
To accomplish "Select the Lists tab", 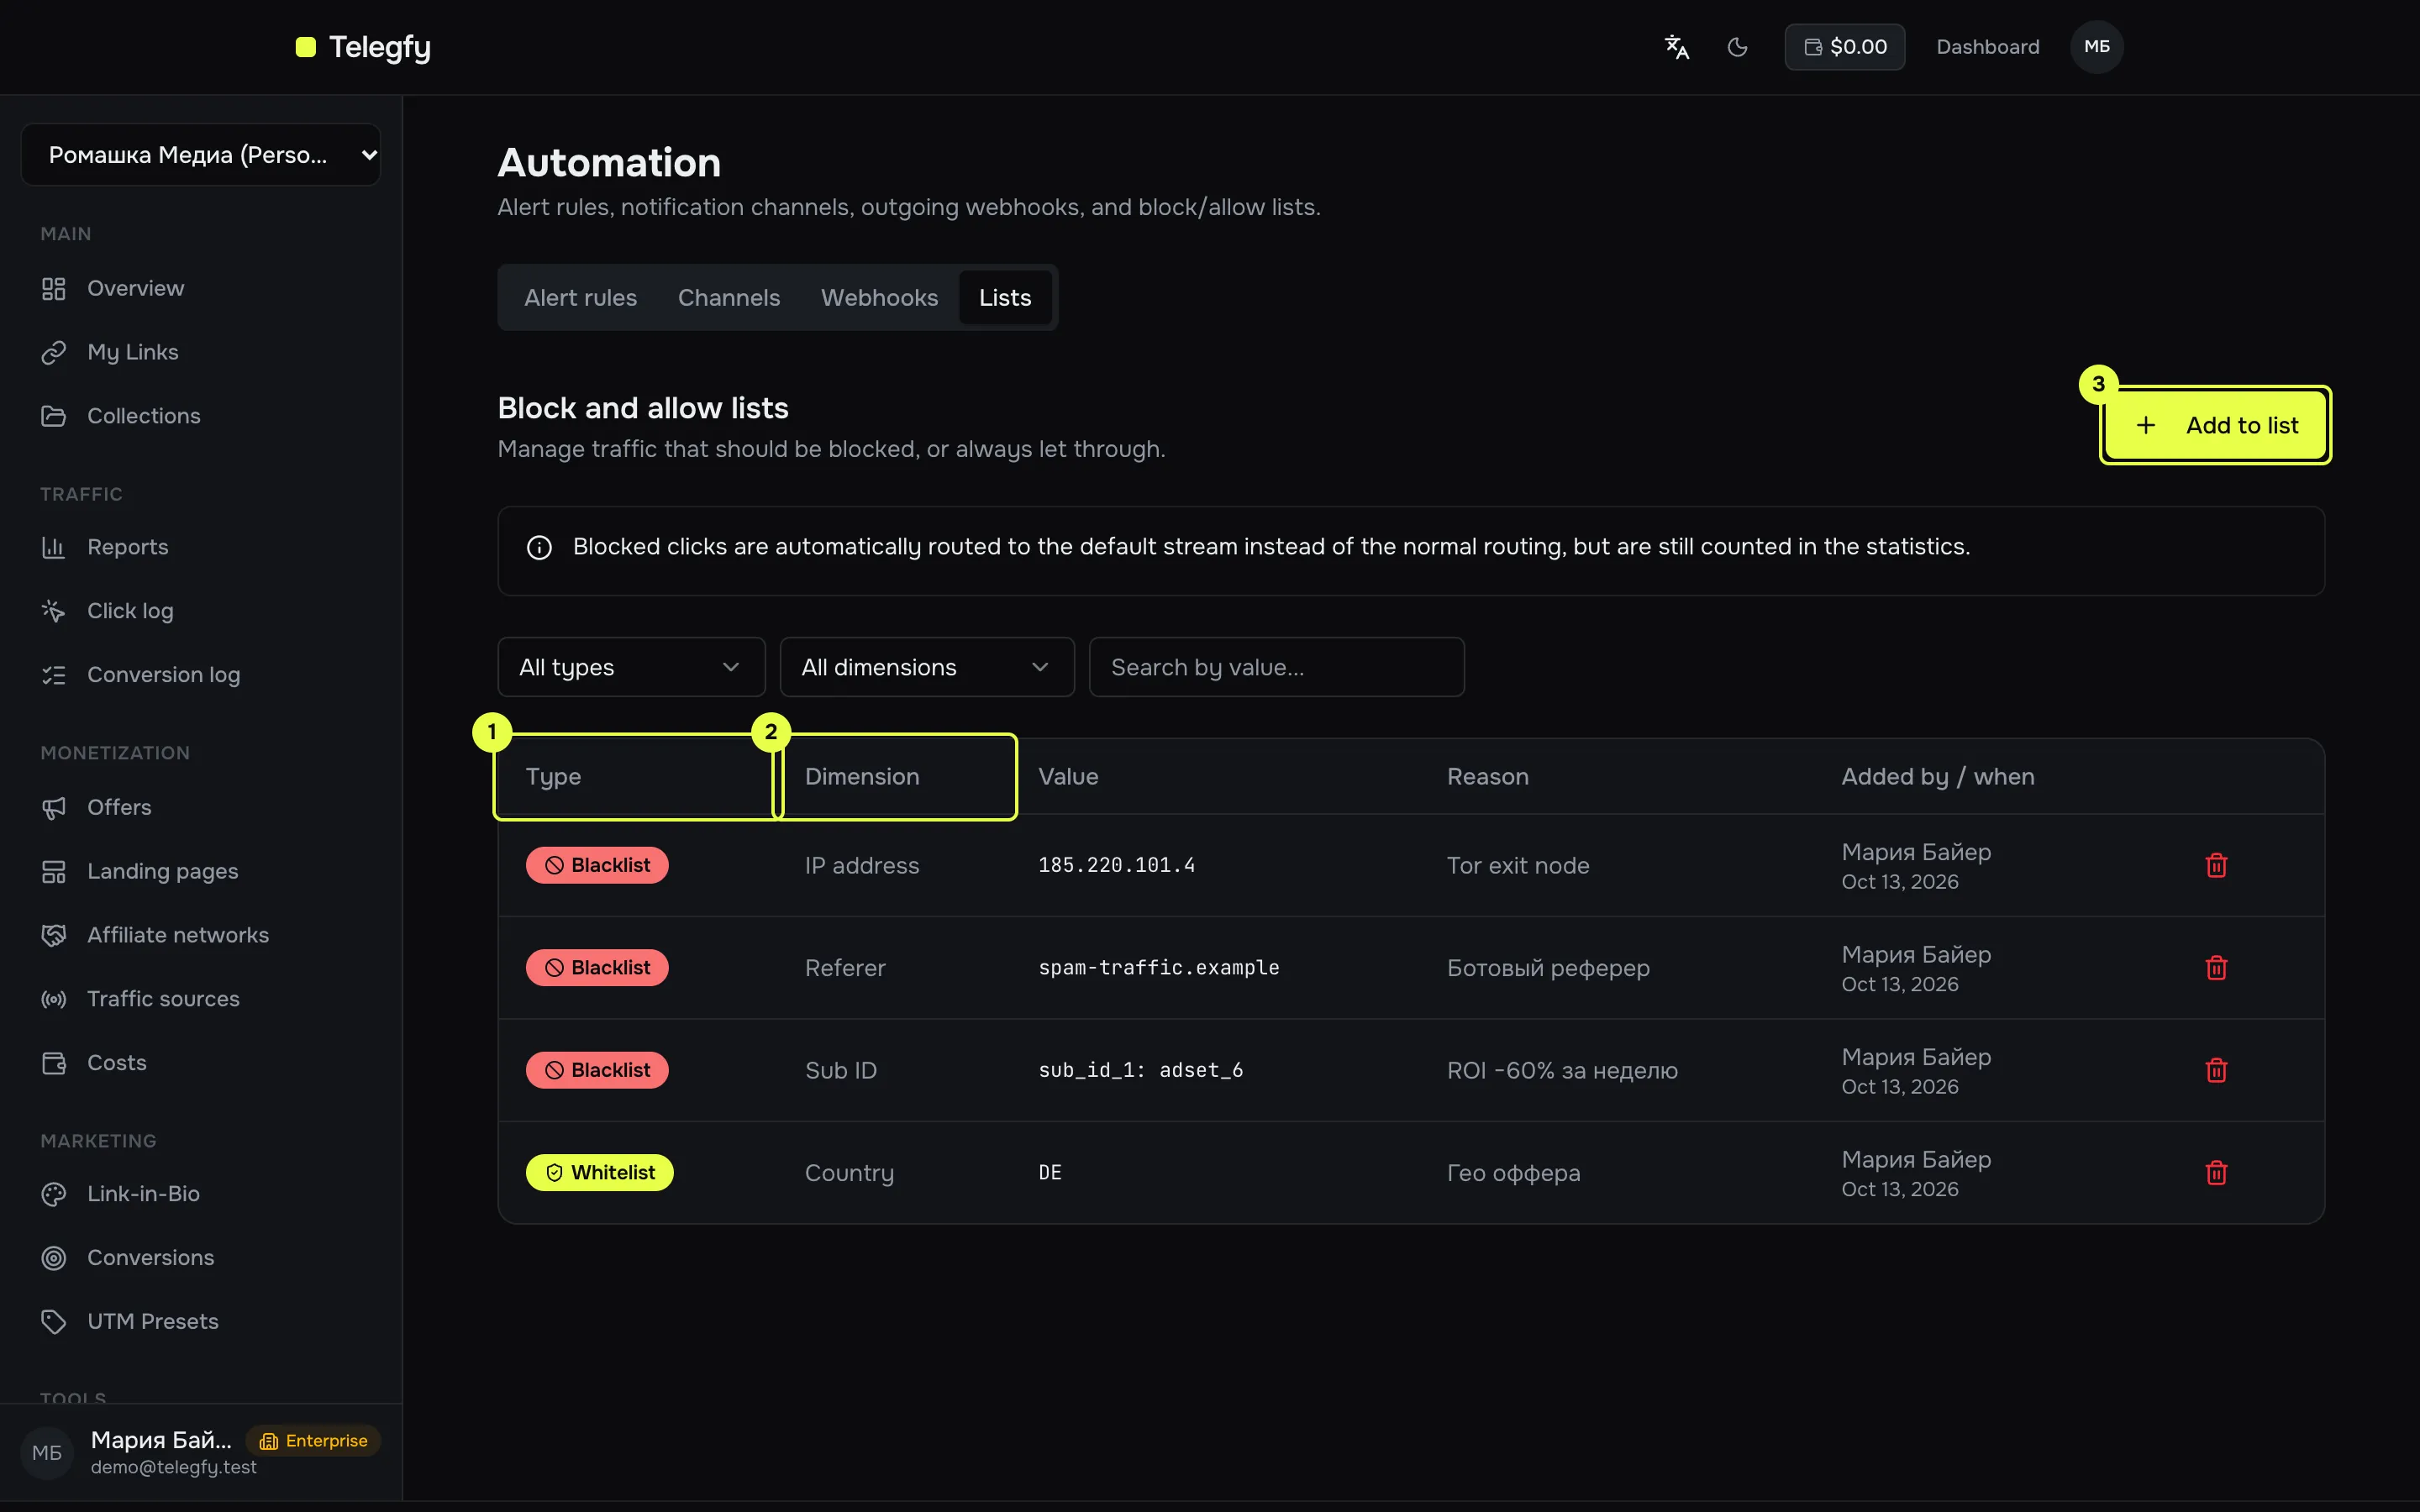I will tap(1004, 298).
